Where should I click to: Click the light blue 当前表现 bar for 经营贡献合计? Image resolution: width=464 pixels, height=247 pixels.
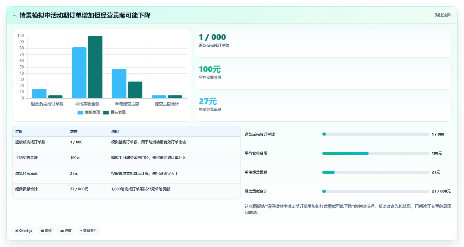(x=159, y=97)
